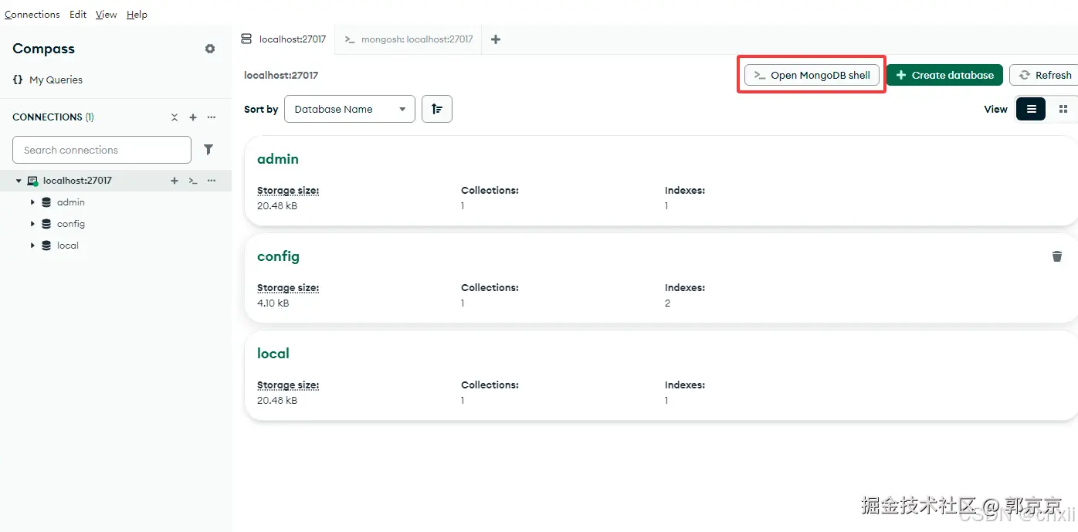
Task: Open the Edit menu
Action: coord(78,15)
